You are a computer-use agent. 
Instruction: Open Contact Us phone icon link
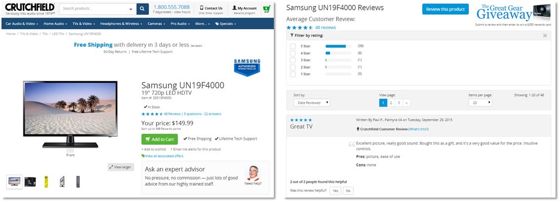coord(211,8)
